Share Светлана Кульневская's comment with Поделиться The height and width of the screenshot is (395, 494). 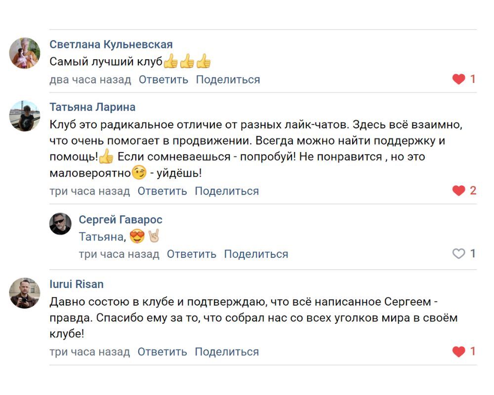coord(228,79)
